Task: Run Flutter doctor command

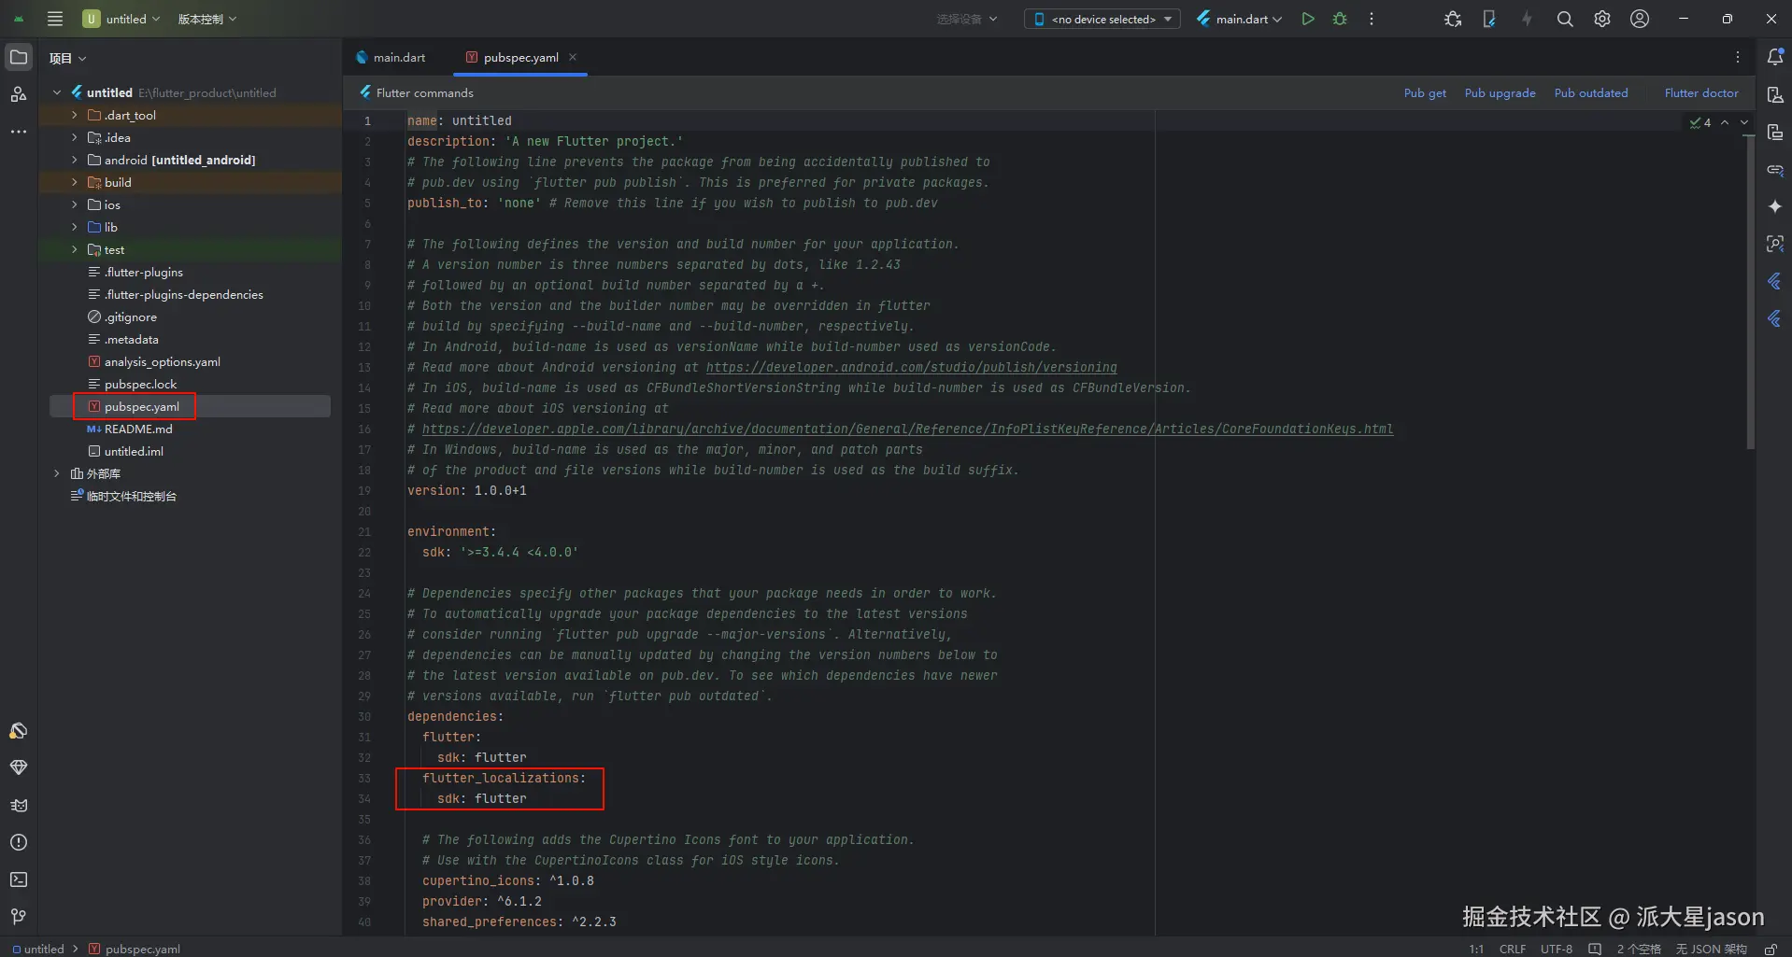Action: pyautogui.click(x=1700, y=92)
